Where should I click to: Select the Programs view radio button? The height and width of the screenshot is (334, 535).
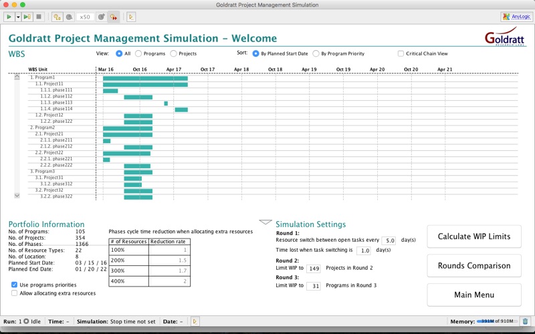[138, 53]
